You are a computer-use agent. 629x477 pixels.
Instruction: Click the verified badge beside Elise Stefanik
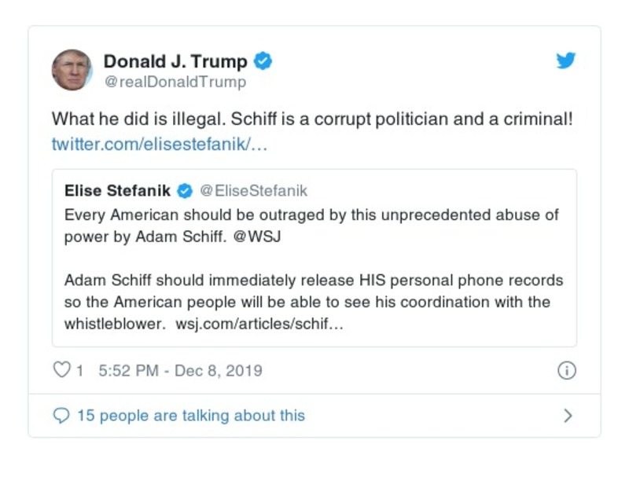point(184,189)
